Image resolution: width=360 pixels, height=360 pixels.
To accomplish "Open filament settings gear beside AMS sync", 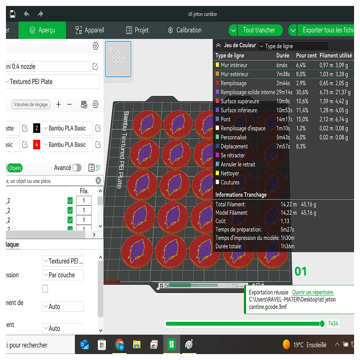I will pyautogui.click(x=95, y=104).
